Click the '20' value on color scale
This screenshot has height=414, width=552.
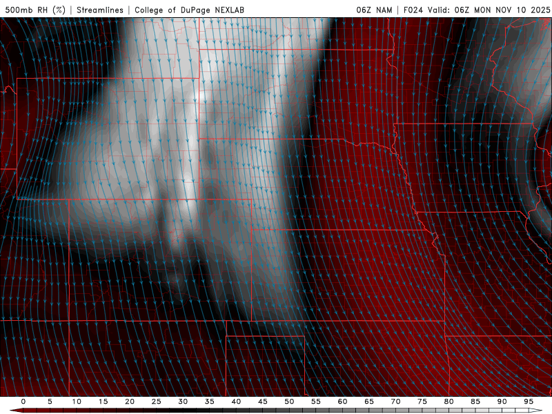[130, 402]
